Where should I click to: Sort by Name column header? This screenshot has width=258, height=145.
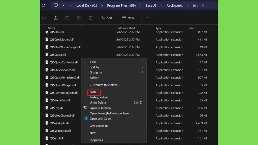52,28
